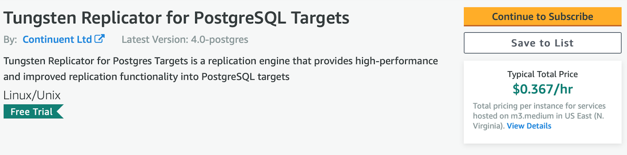Screen dimensions: 627x155
Task: Click the Typical Total Price heading
Action: point(542,74)
